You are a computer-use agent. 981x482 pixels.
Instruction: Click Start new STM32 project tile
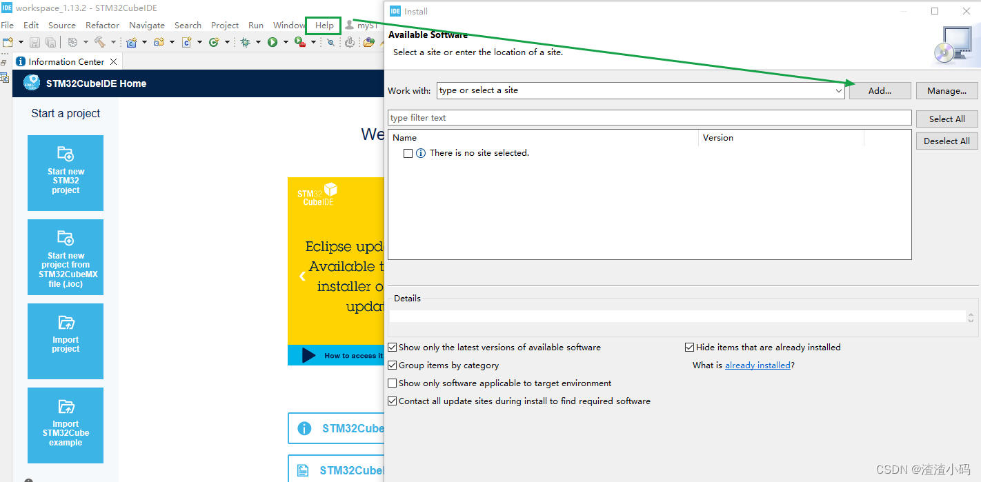(x=66, y=173)
